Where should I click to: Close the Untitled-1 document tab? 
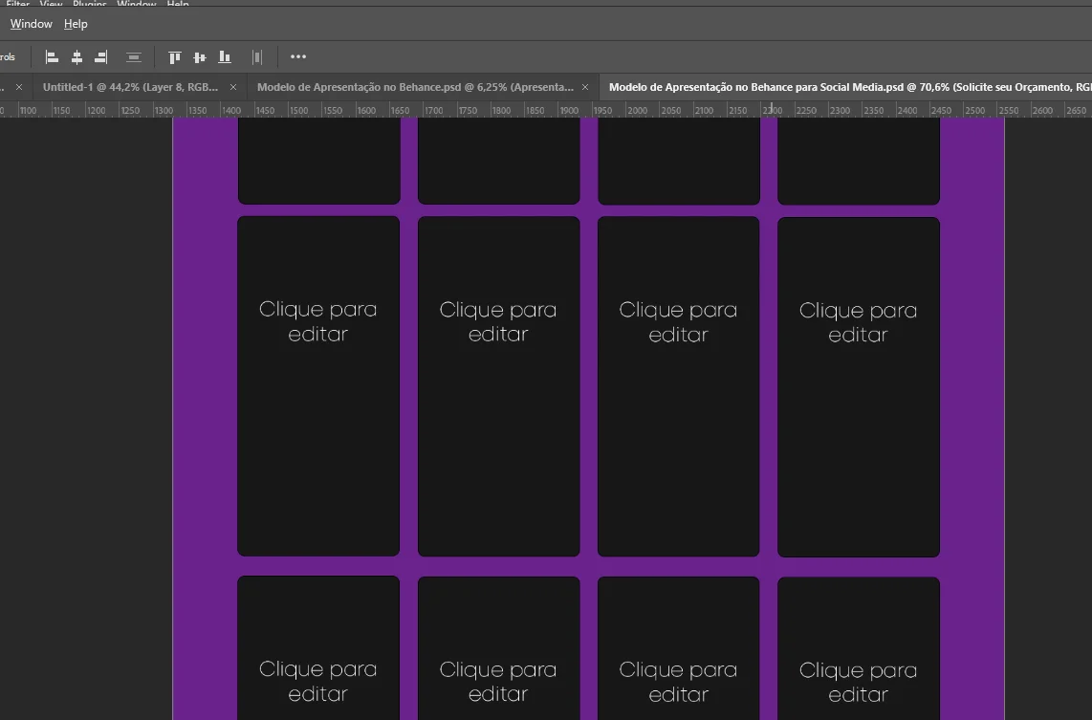point(233,87)
